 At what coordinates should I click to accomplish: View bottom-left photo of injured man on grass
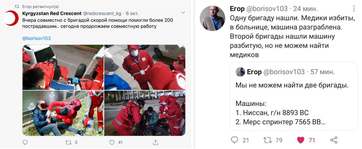63,113
